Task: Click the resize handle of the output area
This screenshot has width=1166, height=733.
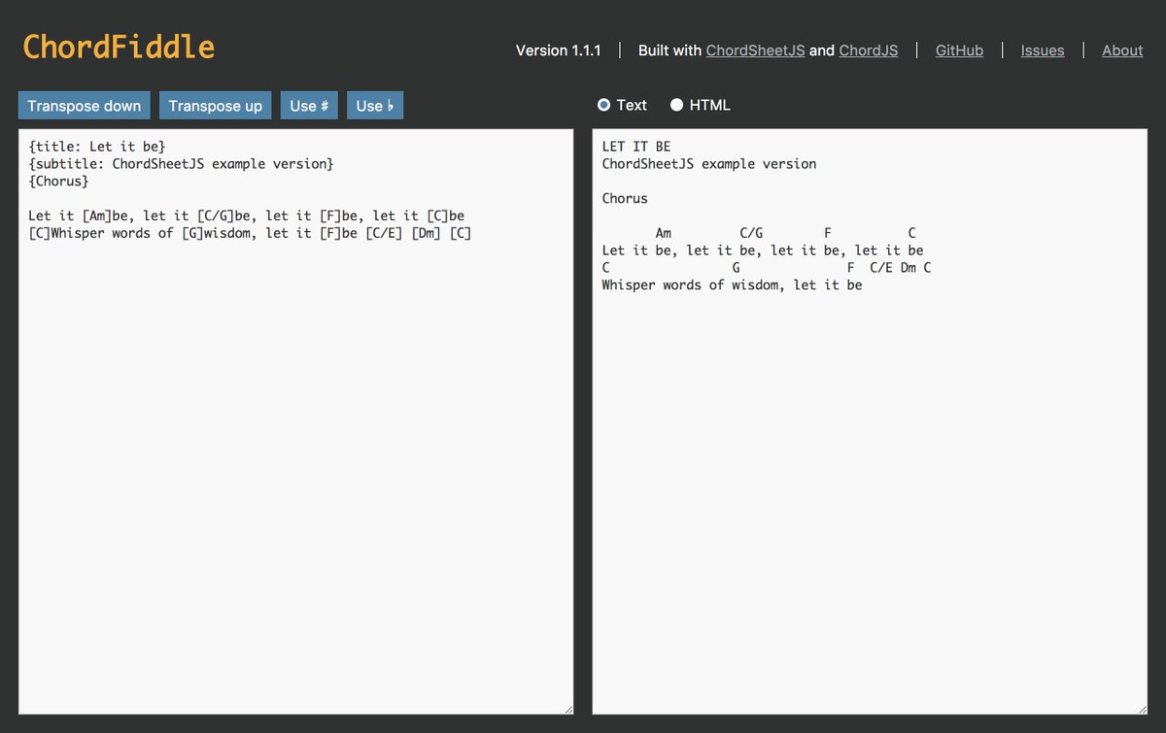Action: (1142, 710)
